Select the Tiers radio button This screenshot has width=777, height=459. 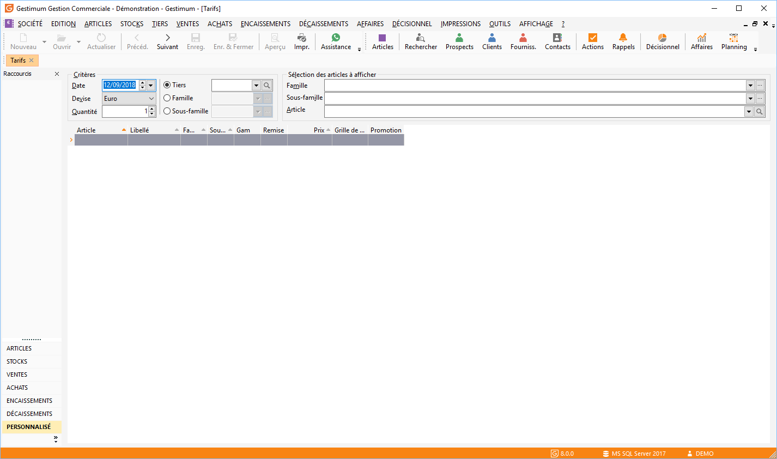[x=167, y=85]
